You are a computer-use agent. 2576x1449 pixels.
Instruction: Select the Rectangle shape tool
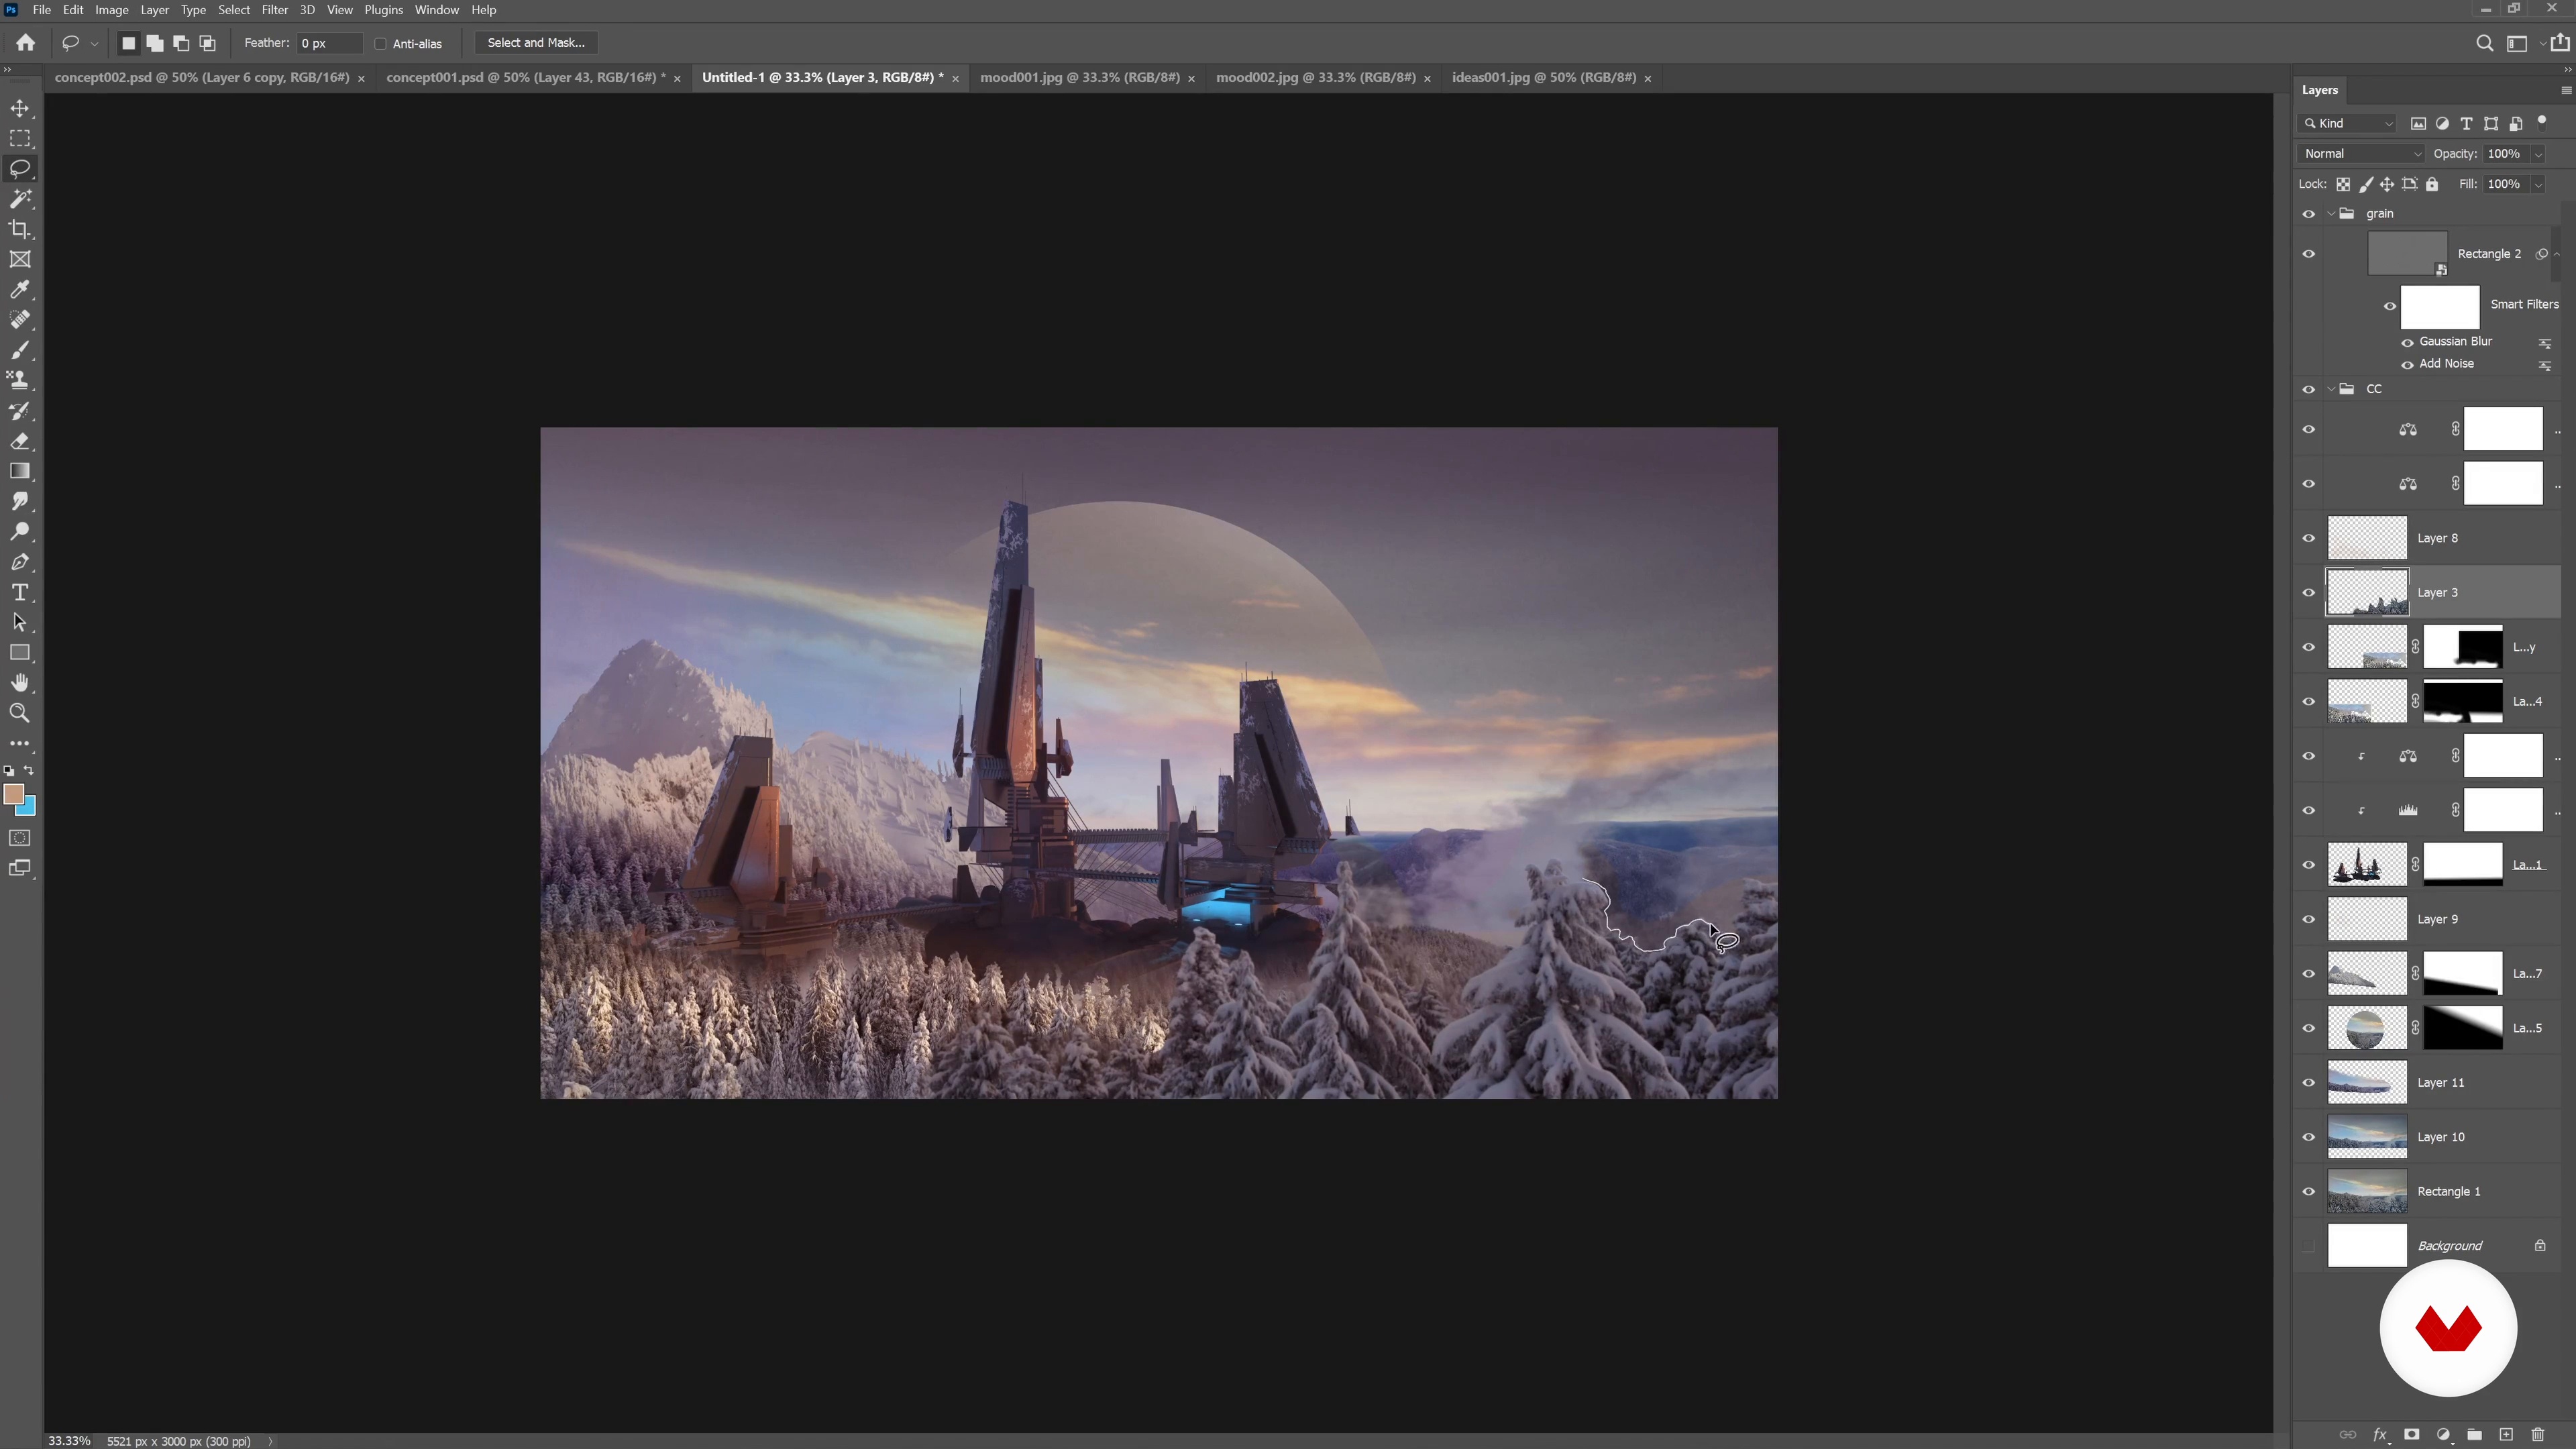coord(20,653)
